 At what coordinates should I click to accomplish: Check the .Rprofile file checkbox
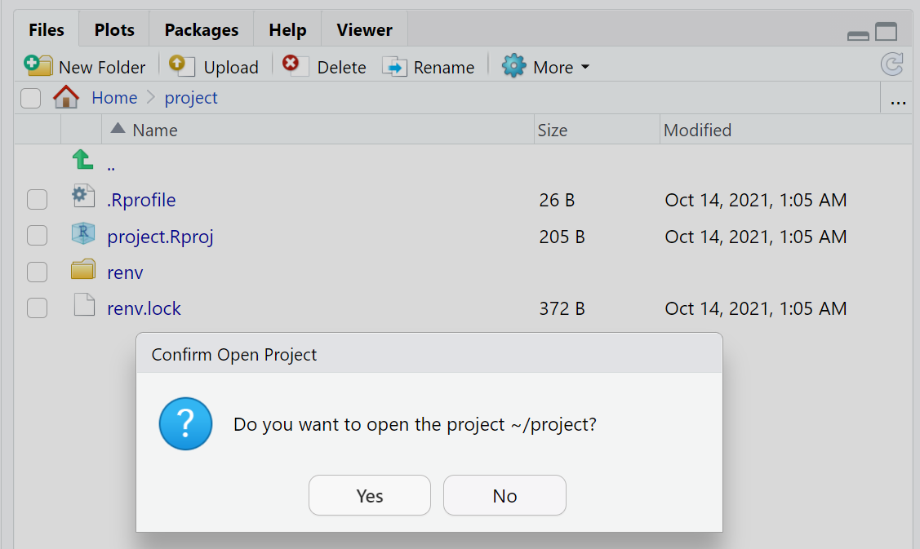[37, 200]
